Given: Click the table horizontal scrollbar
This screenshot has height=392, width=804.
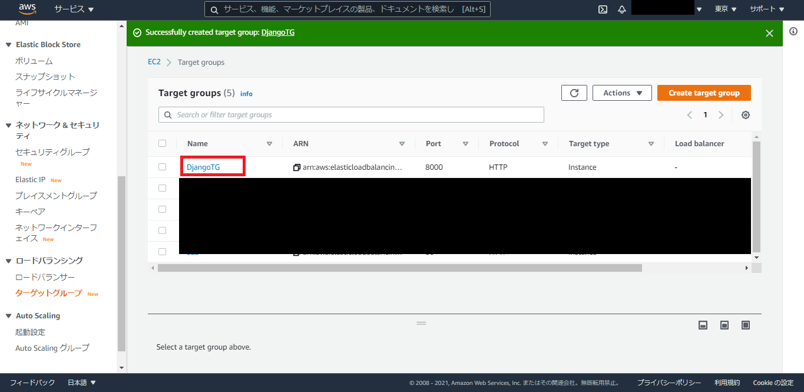Looking at the screenshot, I should [399, 268].
